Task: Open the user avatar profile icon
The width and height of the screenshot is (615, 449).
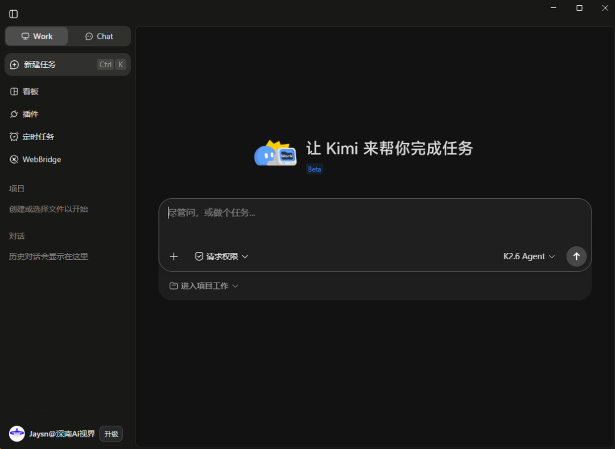Action: [x=17, y=434]
